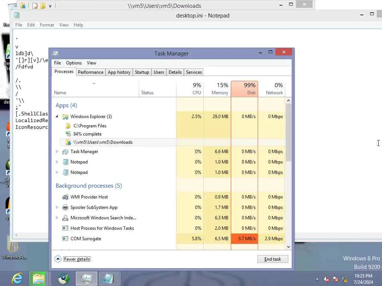The height and width of the screenshot is (286, 382).
Task: Show hidden tray icons arrow
Action: 317,279
